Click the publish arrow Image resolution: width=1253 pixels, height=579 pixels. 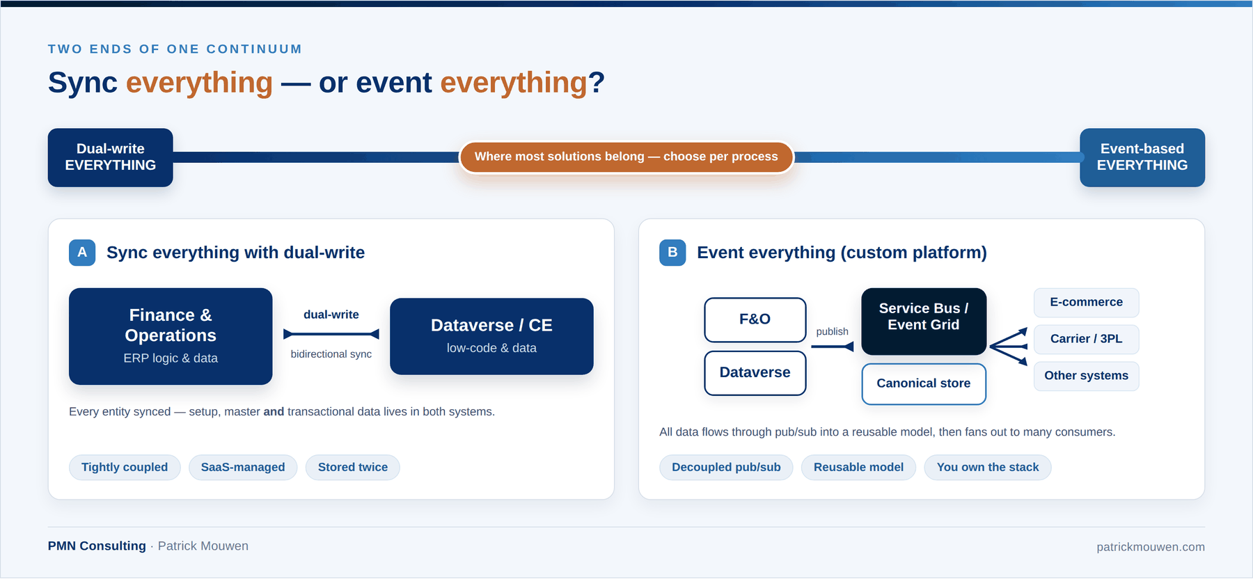pyautogui.click(x=833, y=347)
